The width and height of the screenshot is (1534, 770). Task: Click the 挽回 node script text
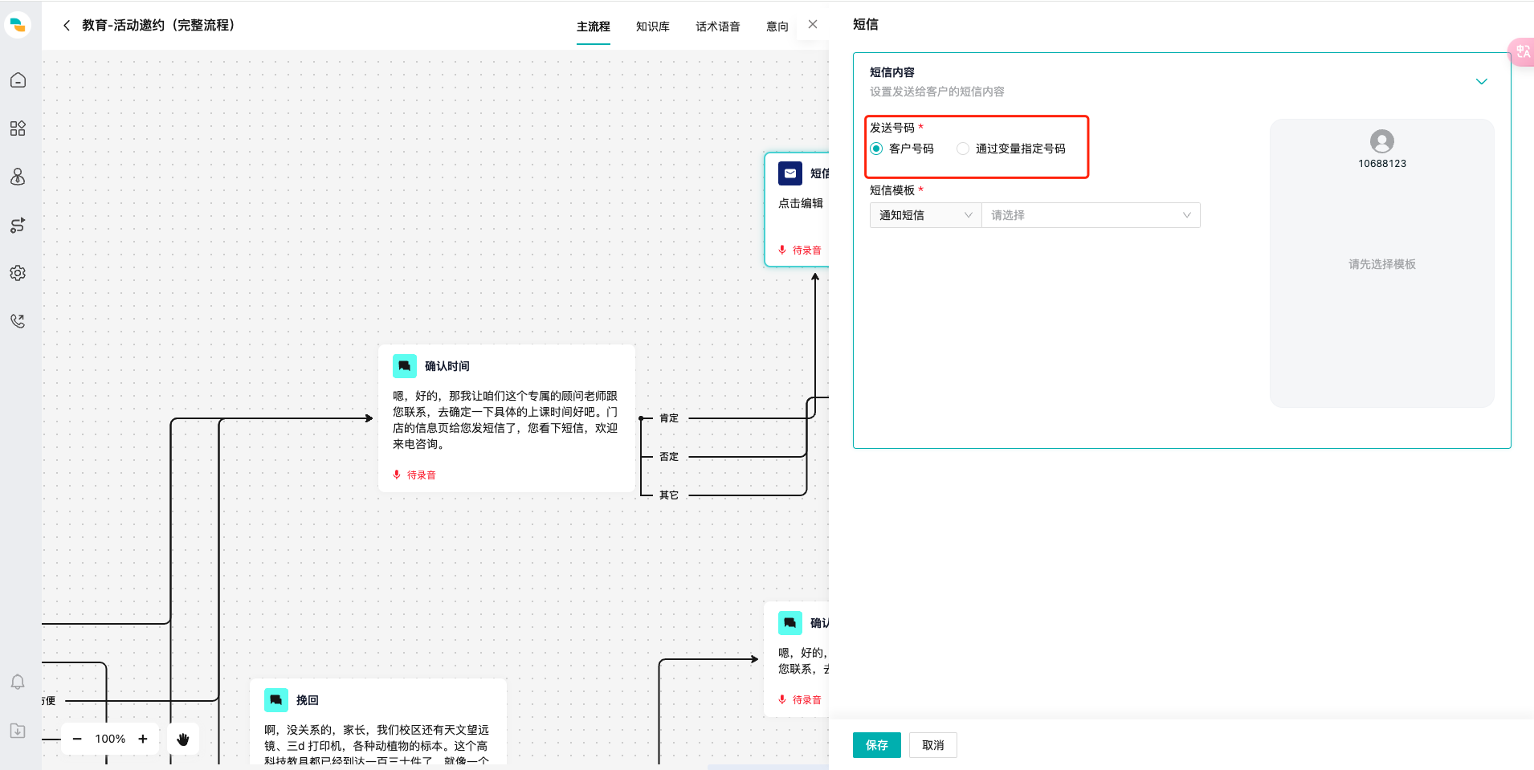coord(377,745)
